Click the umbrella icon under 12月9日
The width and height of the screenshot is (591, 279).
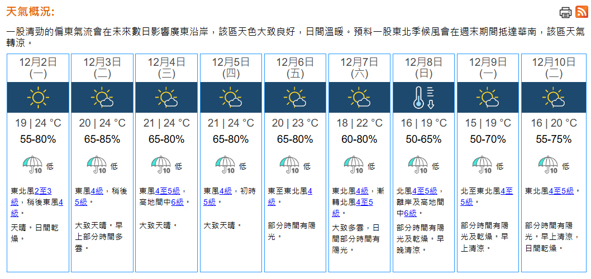[483, 165]
